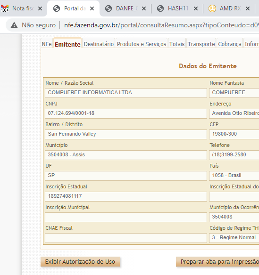Select the Transporte tab
The width and height of the screenshot is (259, 275).
coord(201,44)
